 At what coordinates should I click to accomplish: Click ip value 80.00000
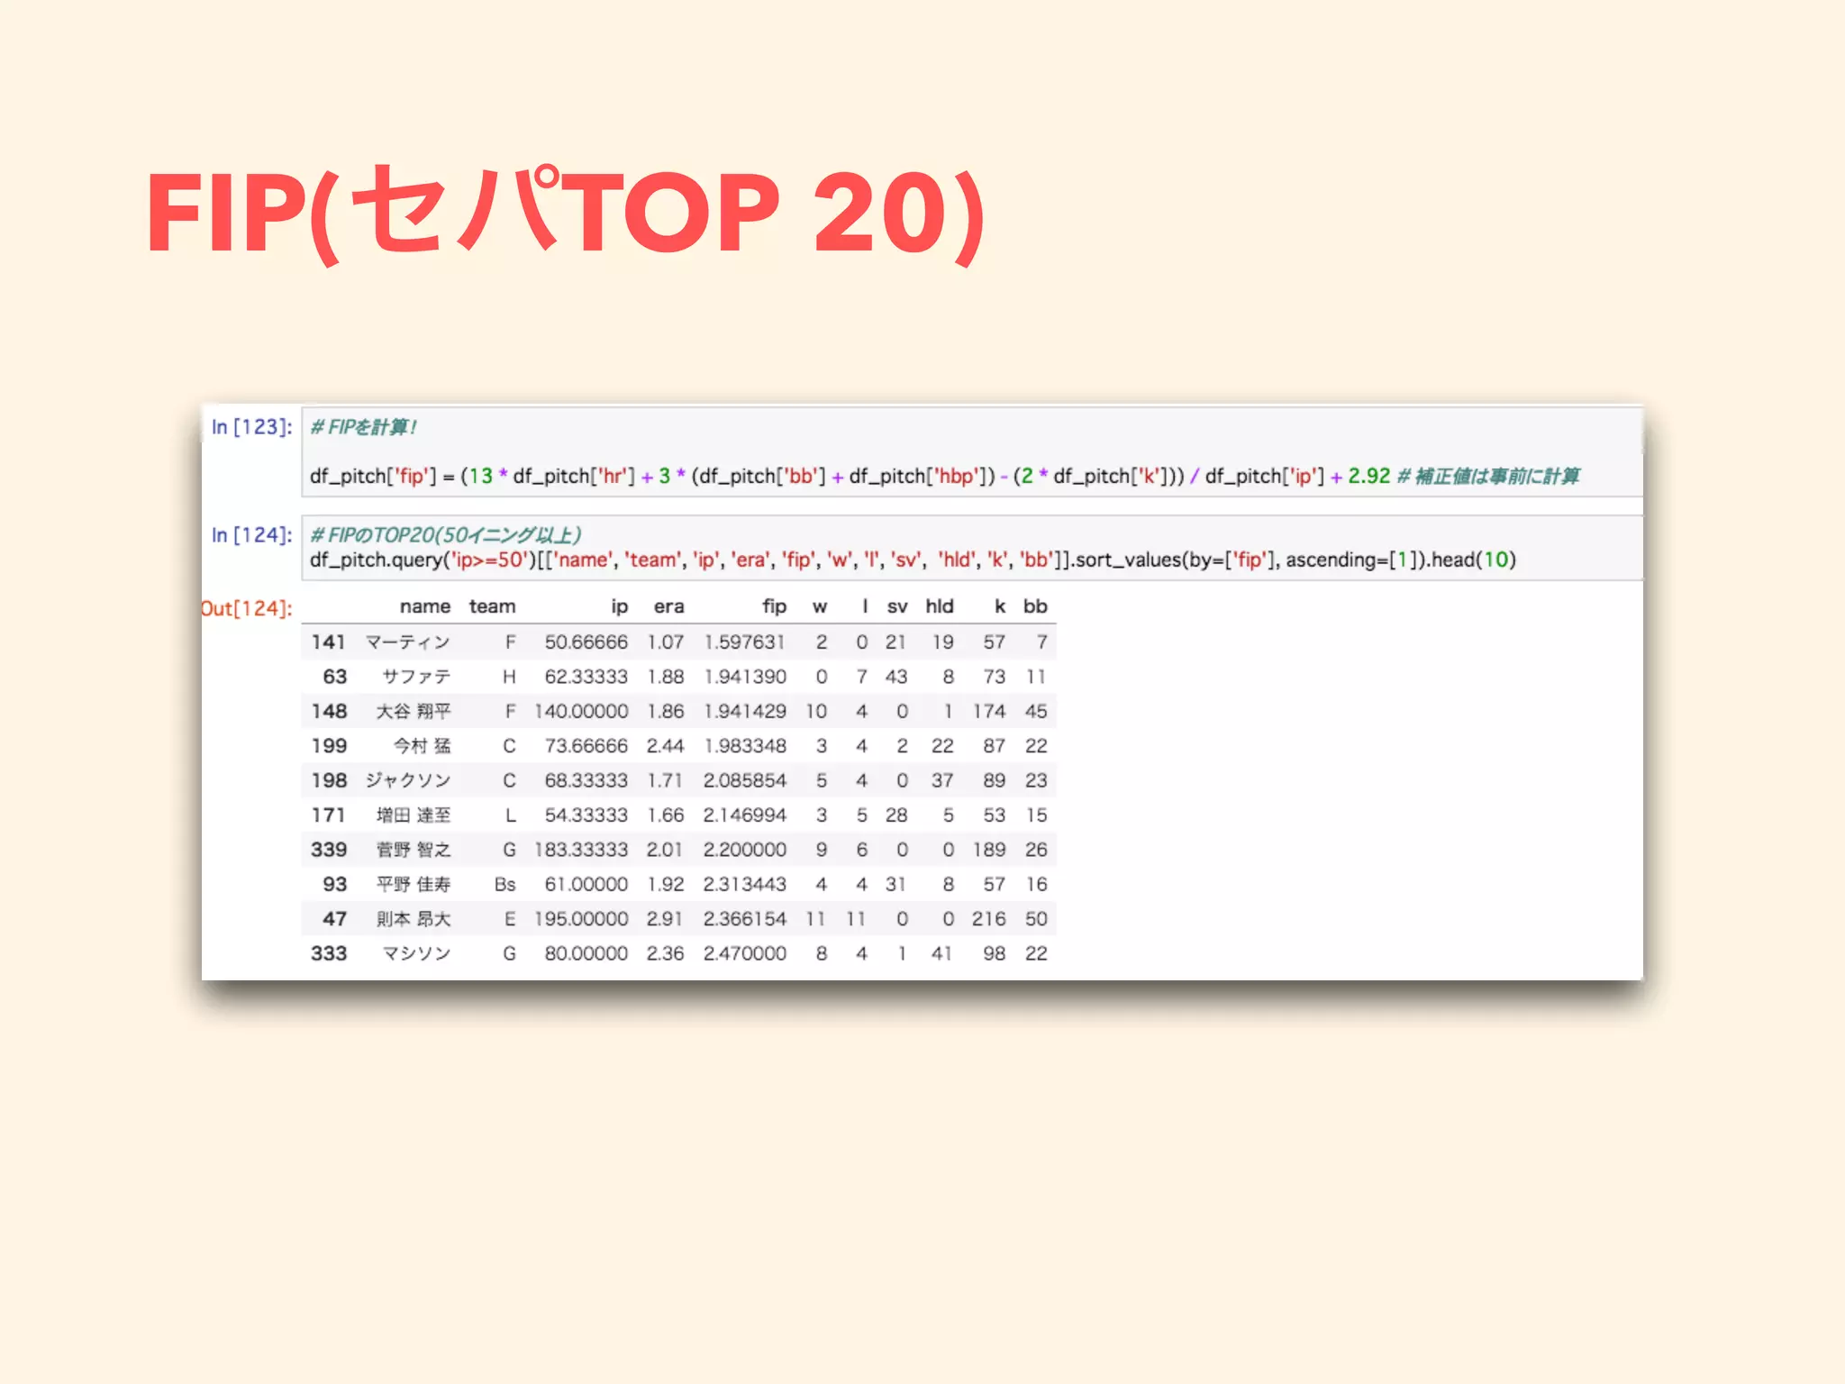pyautogui.click(x=586, y=953)
